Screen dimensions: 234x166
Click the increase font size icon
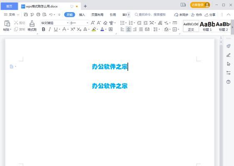(x=93, y=23)
